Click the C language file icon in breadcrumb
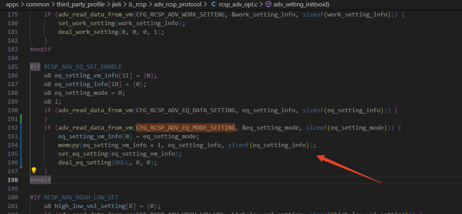The image size is (462, 214). [x=214, y=5]
